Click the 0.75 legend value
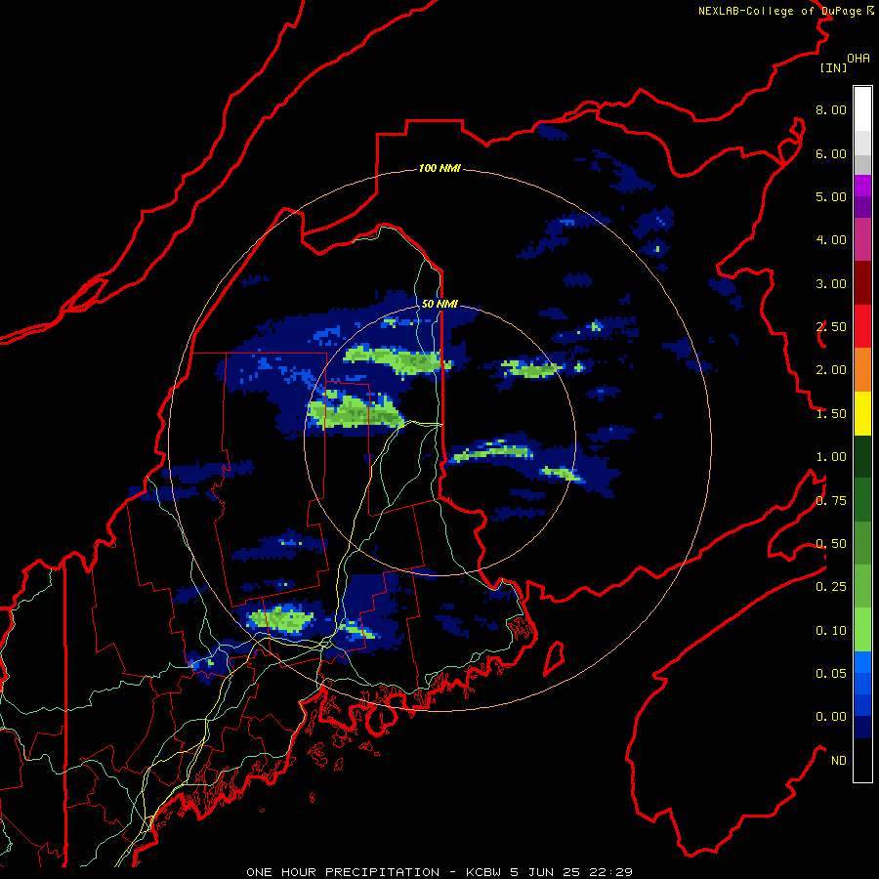 pyautogui.click(x=831, y=501)
